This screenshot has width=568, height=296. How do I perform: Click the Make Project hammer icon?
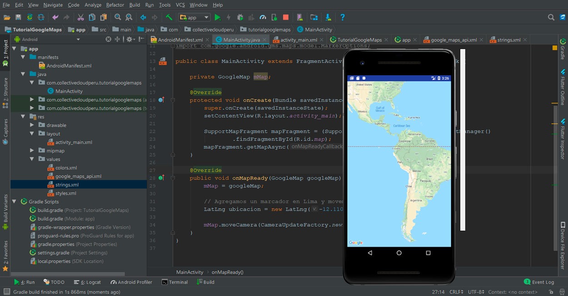point(169,17)
